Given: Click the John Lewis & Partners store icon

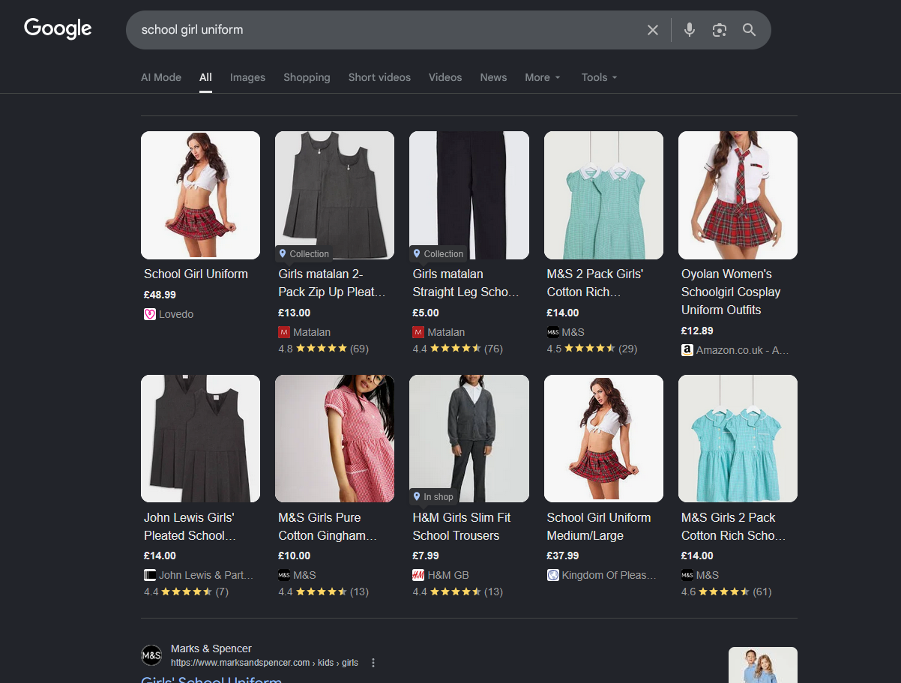Looking at the screenshot, I should (150, 575).
